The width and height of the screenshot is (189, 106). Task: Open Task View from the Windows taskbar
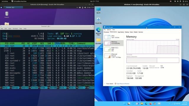129,104
